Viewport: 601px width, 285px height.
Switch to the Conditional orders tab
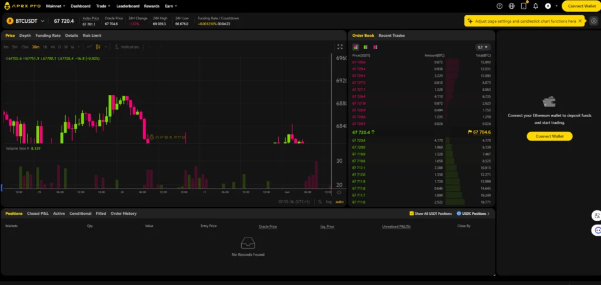coord(80,214)
